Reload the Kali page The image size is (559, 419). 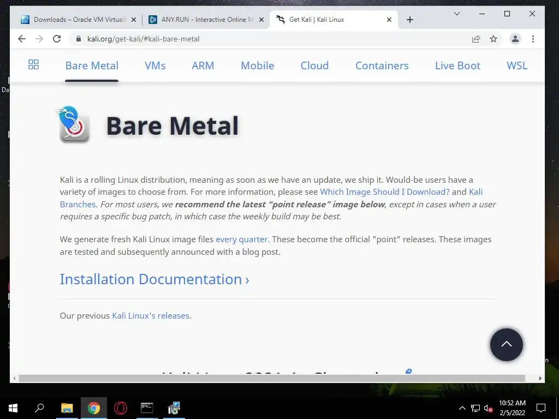(57, 39)
